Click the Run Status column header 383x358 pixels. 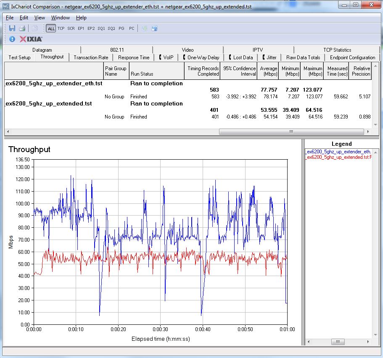pos(156,71)
